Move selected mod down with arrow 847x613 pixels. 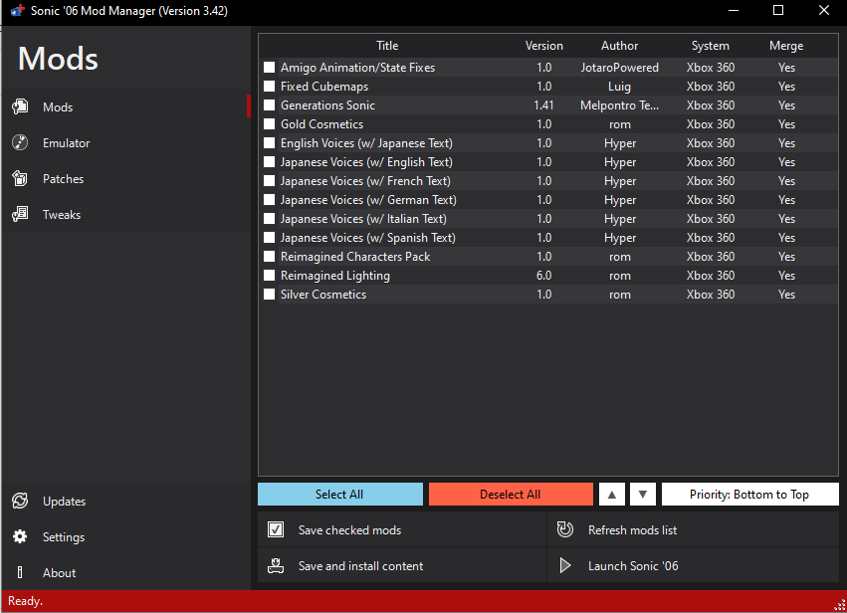642,495
